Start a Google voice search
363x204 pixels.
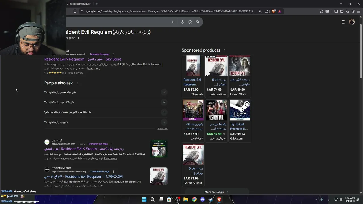182,22
